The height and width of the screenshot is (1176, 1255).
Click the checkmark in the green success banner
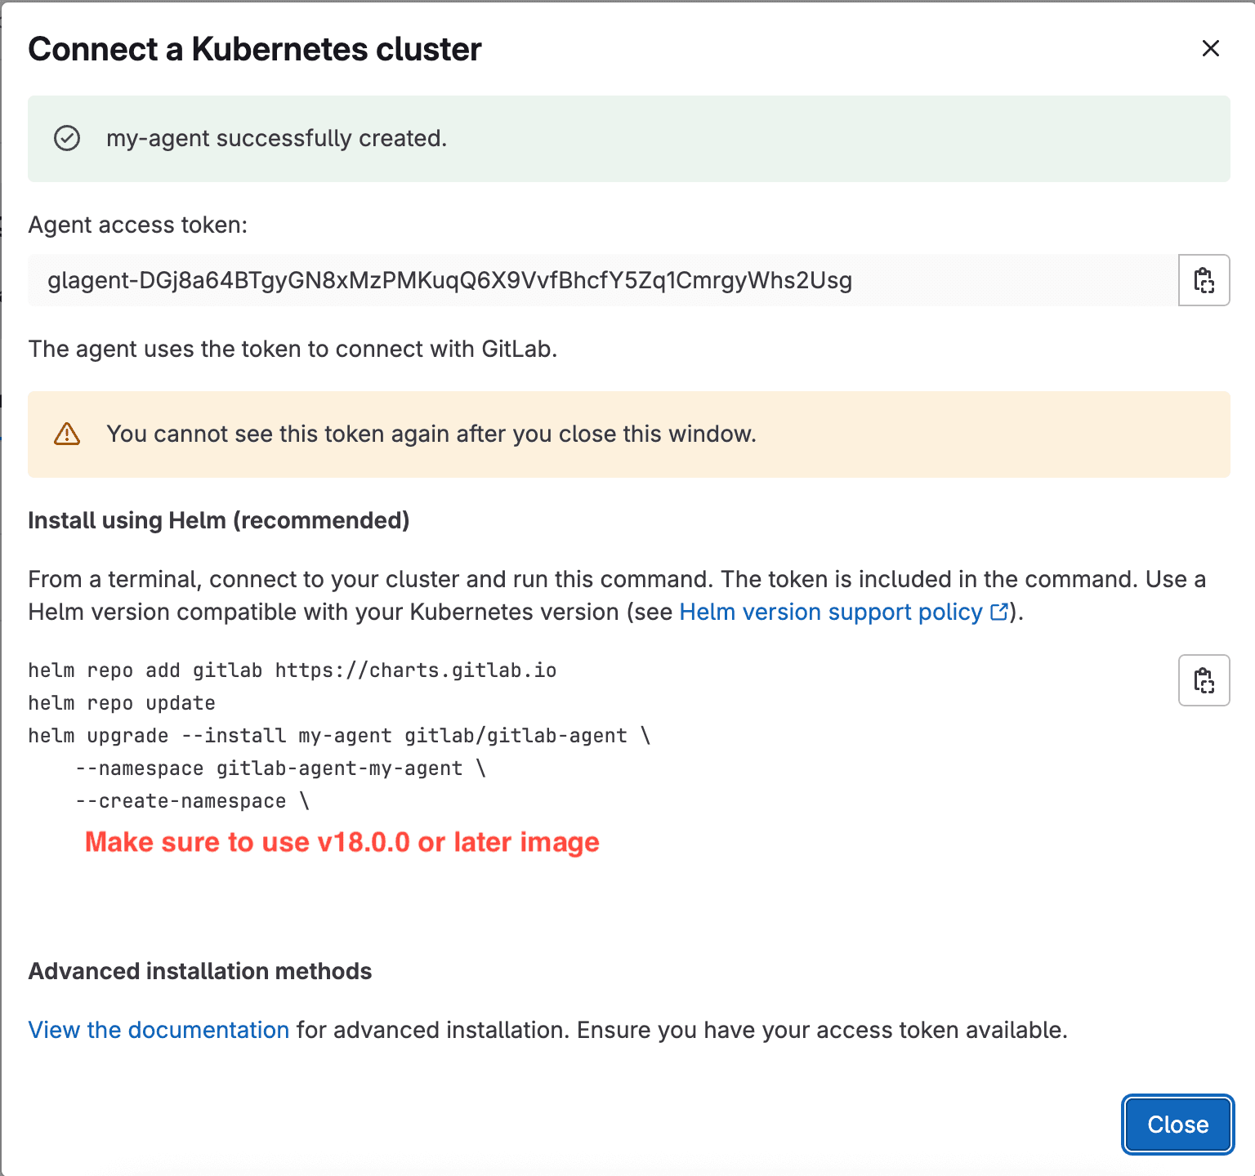[67, 138]
